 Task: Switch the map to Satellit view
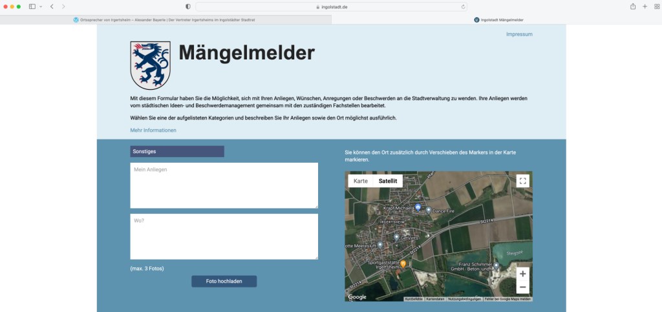point(388,181)
